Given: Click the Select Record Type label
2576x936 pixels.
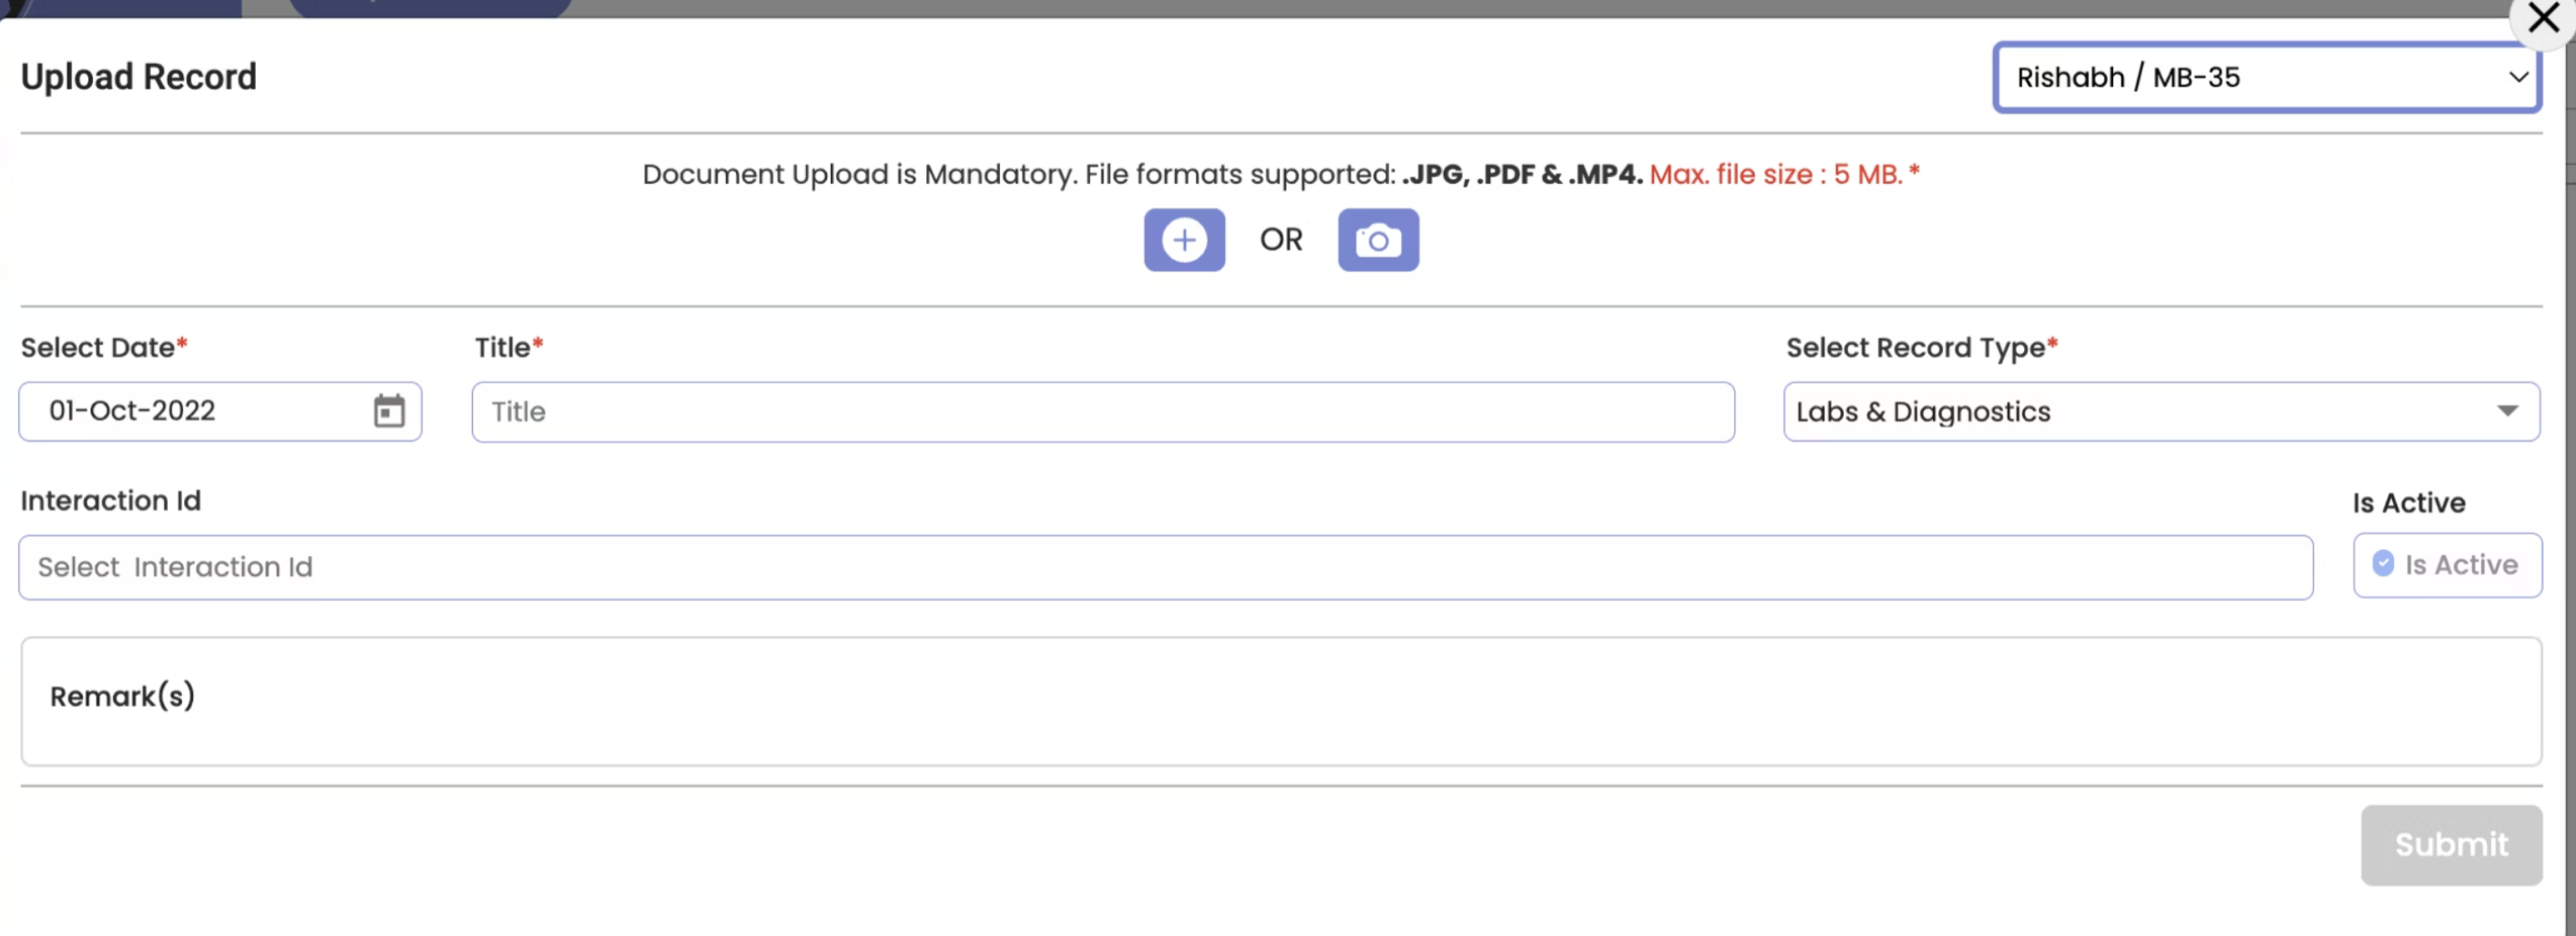Looking at the screenshot, I should (x=1921, y=347).
